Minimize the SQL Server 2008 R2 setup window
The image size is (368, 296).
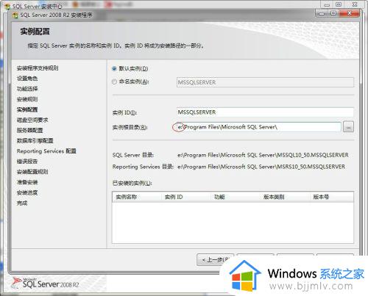point(322,13)
